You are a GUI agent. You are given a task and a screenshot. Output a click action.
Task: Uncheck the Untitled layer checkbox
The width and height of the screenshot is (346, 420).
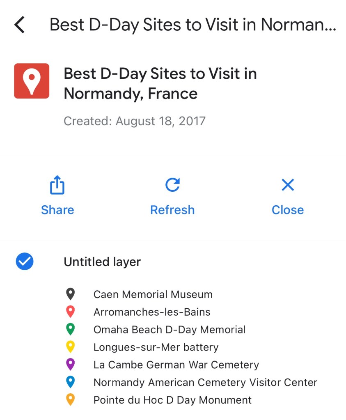pos(25,262)
